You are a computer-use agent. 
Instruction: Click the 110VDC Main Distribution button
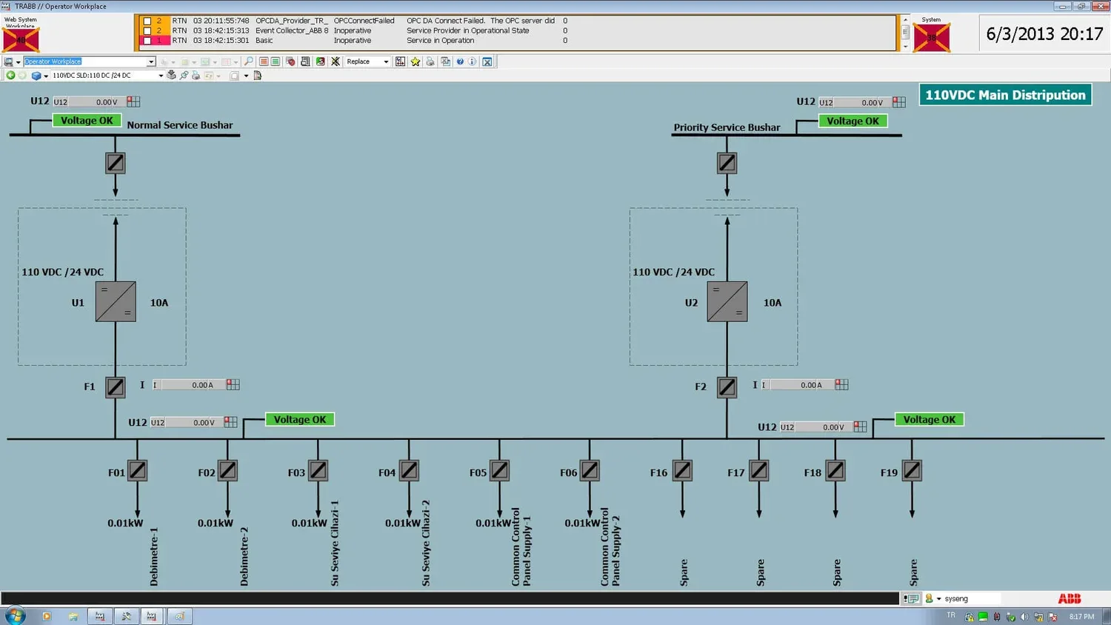1005,95
